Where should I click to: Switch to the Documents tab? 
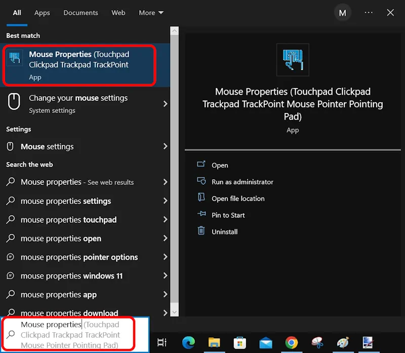coord(80,13)
